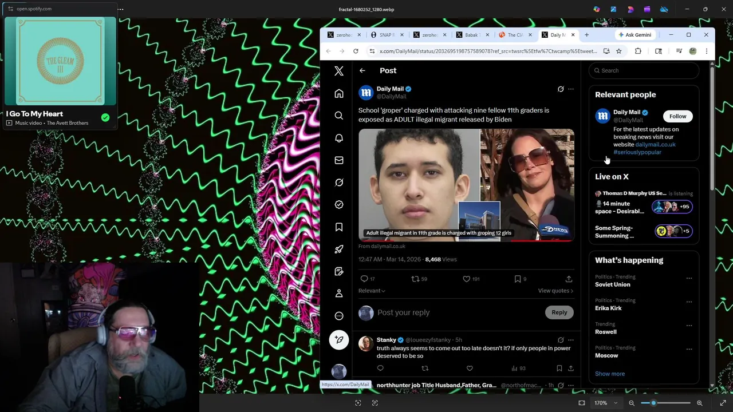Click Show more under What's happening
Viewport: 733px width, 412px height.
(x=610, y=374)
